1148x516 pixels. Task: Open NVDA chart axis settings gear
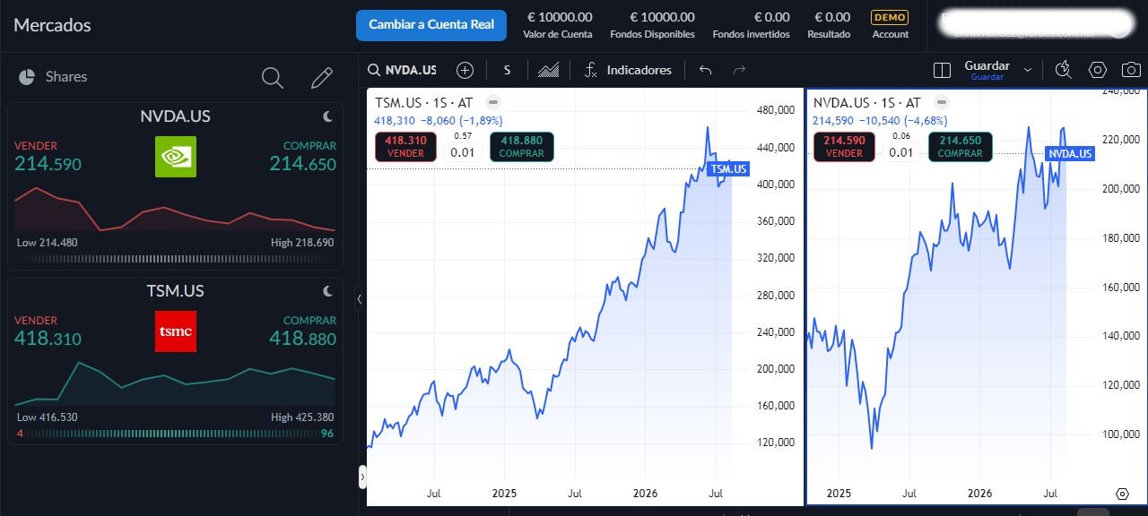point(1122,494)
